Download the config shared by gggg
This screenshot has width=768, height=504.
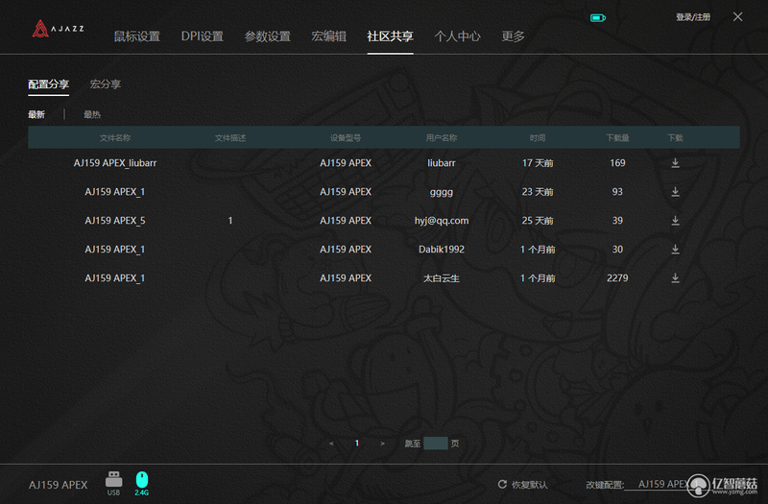[675, 192]
